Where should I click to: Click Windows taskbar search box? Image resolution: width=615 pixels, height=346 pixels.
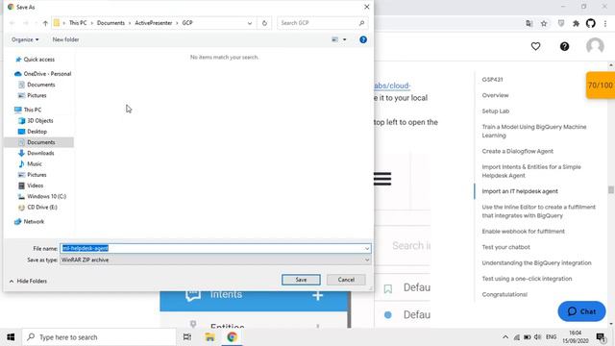click(100, 337)
